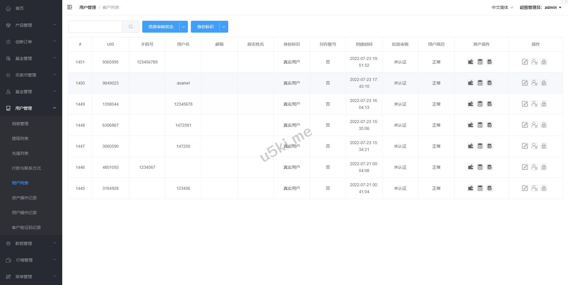The width and height of the screenshot is (569, 285).
Task: Click the lock reset icon for UID 4801093
Action: [544, 167]
